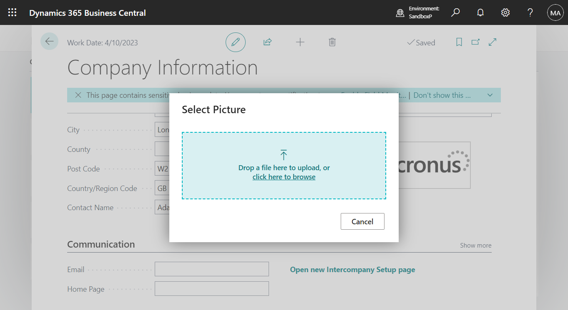Cancel the Select Picture dialog
Viewport: 568px width, 310px height.
coord(362,221)
